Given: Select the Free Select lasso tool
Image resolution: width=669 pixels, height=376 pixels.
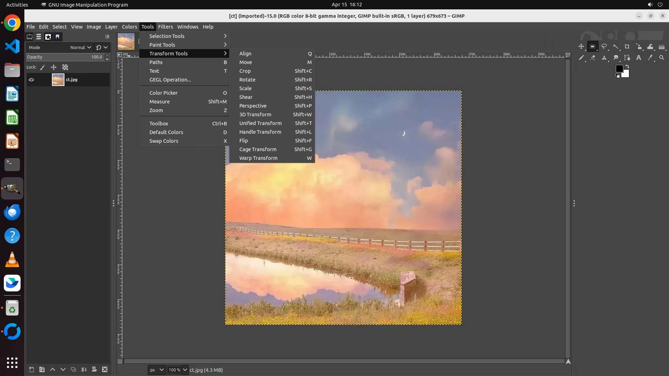Looking at the screenshot, I should click(604, 47).
